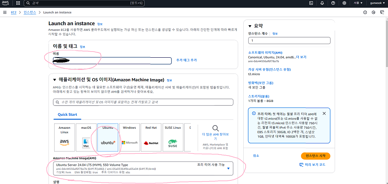The height and width of the screenshot is (184, 388).
Task: Collapse the 애플리케이션 및 OS 이미지 section
Action: pos(55,80)
